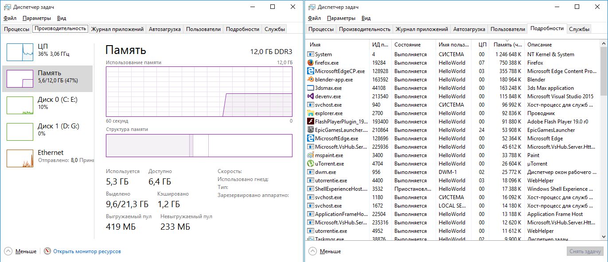Click the memory composition bar
Screen dimensions: 608x262
199,146
